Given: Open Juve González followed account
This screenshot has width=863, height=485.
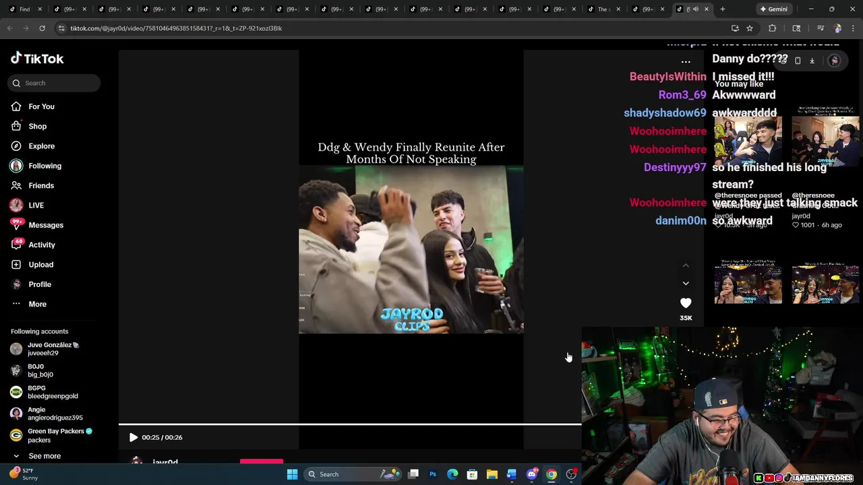Looking at the screenshot, I should (x=46, y=349).
